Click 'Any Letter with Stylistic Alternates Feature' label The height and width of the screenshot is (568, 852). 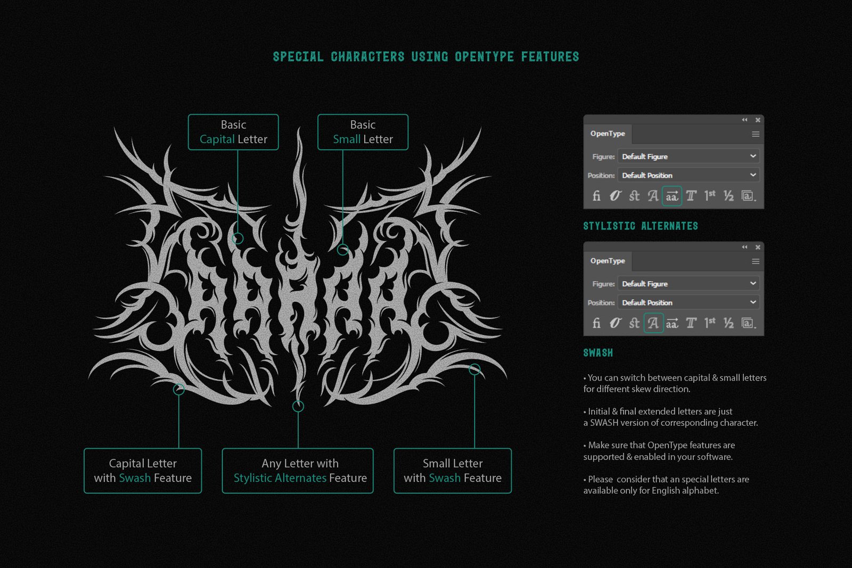tap(298, 471)
